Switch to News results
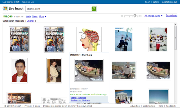The height and width of the screenshot is (108, 180). [35, 17]
